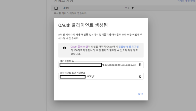Copy the client ID to clipboard
The image size is (196, 111).
tap(140, 65)
